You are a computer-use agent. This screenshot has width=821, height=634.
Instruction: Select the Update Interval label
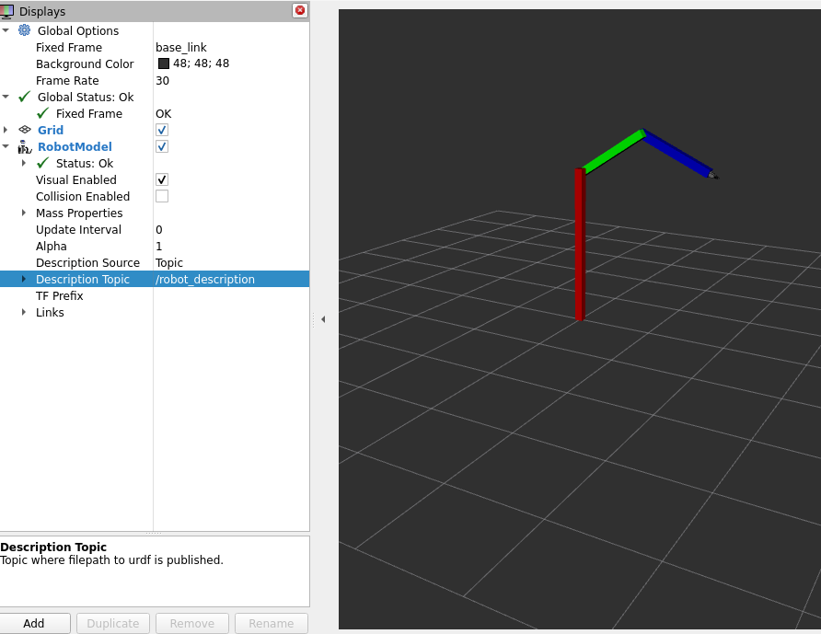tap(78, 230)
